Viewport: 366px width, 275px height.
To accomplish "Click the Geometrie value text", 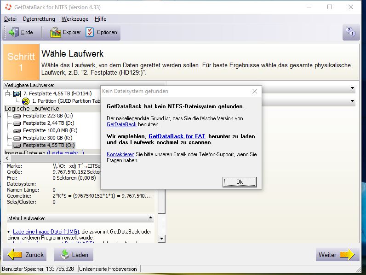I will (102, 196).
